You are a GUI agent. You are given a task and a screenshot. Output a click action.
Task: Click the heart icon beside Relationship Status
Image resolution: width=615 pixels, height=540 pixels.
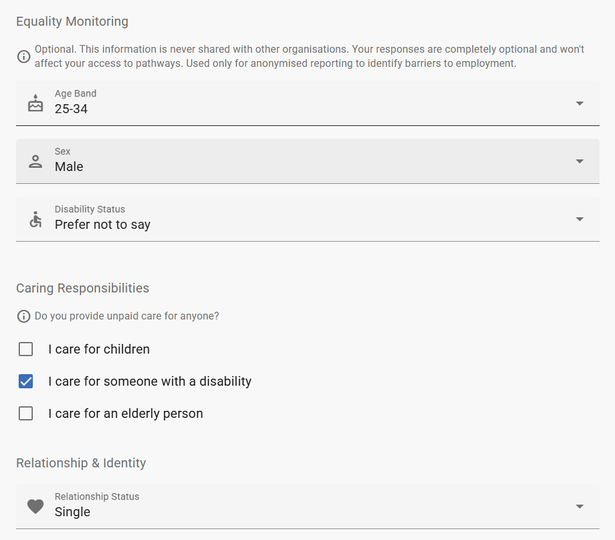tap(35, 507)
